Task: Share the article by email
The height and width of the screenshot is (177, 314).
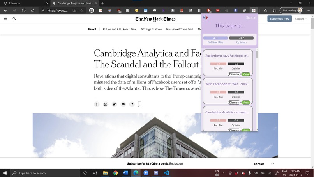Action: pyautogui.click(x=123, y=104)
